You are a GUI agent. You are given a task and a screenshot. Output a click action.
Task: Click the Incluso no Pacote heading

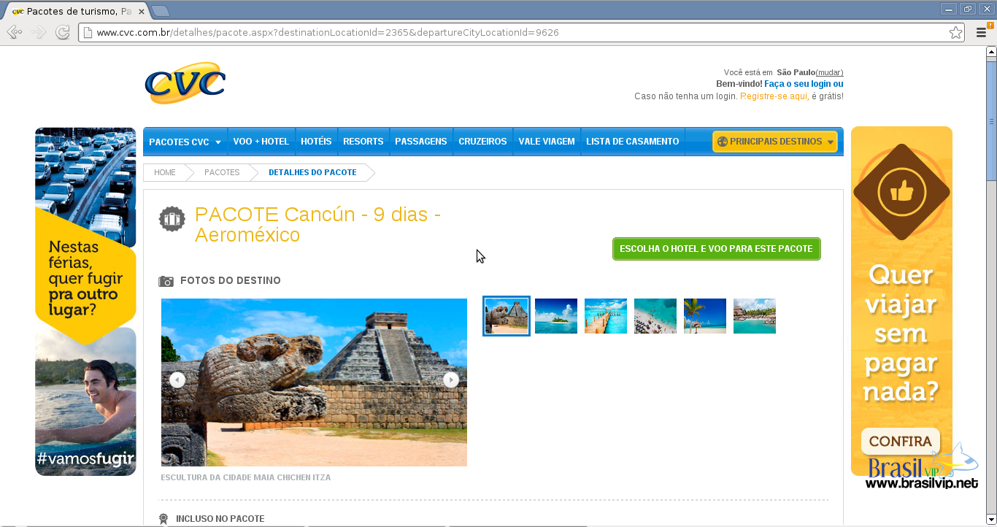tap(220, 519)
